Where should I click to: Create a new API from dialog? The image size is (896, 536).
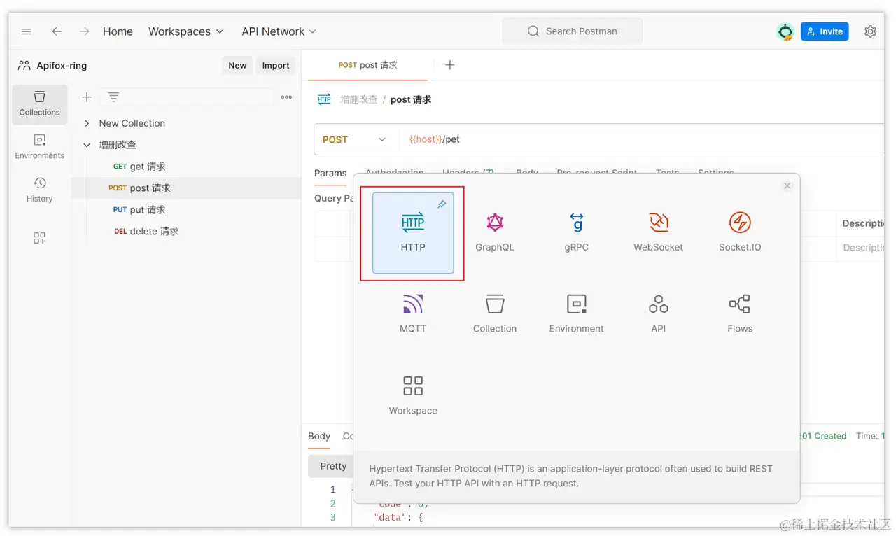658,314
